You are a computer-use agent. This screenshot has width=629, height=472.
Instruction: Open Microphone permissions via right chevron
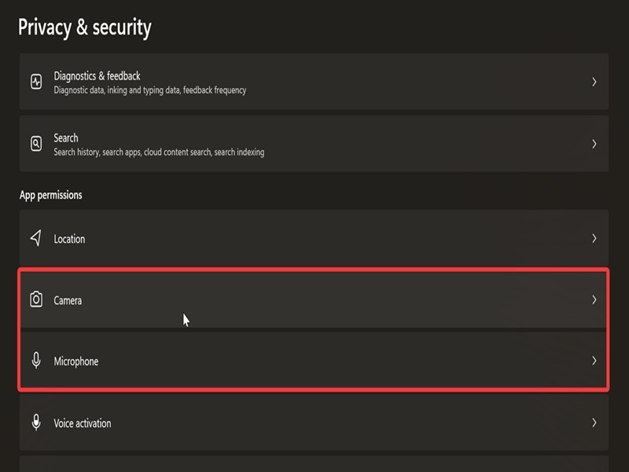(594, 360)
